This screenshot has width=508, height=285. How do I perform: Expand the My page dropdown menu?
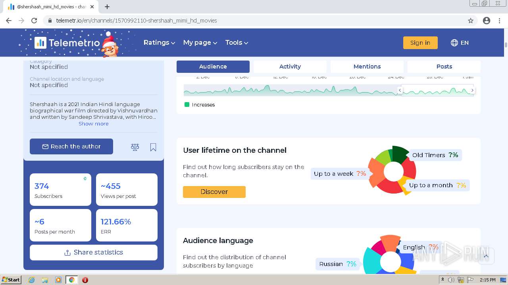200,43
